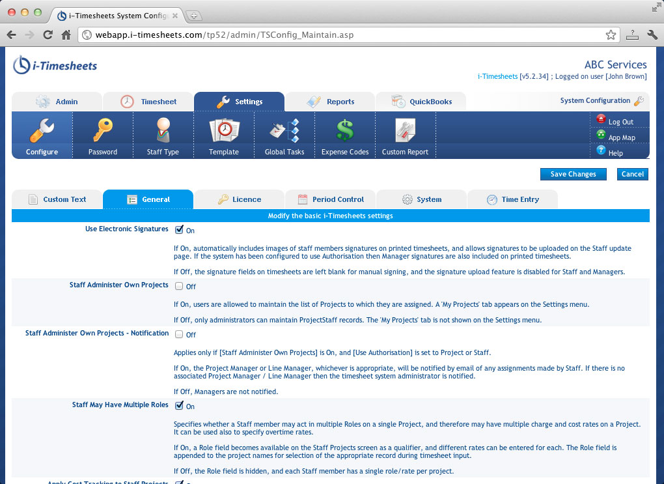Click the Save Changes button
Screen dimensions: 664x484
coord(574,174)
